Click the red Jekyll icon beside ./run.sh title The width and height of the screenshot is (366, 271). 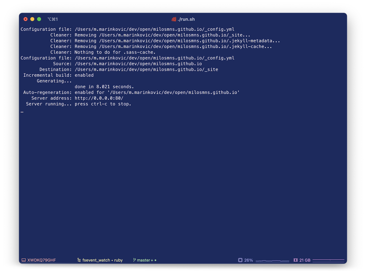point(174,19)
